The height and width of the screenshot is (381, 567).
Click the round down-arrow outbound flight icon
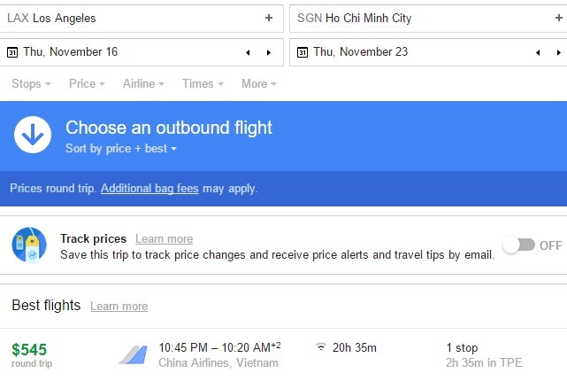[33, 135]
